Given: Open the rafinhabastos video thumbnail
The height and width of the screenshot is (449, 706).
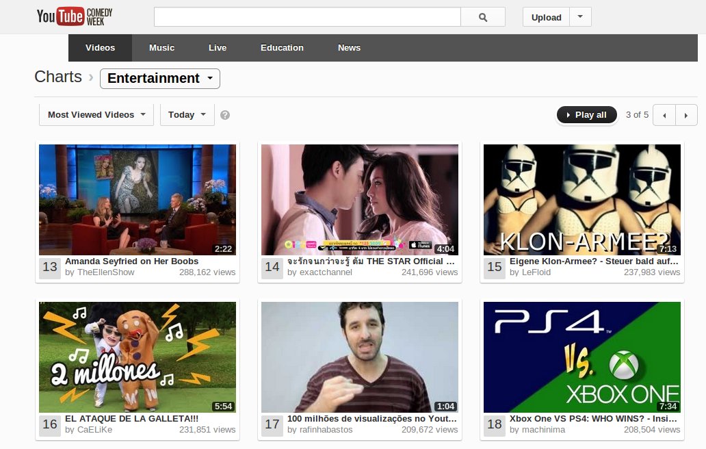Looking at the screenshot, I should (x=360, y=357).
